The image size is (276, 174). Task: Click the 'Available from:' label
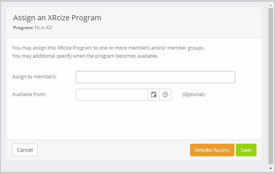pyautogui.click(x=29, y=95)
